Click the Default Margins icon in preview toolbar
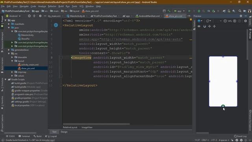 point(209,26)
